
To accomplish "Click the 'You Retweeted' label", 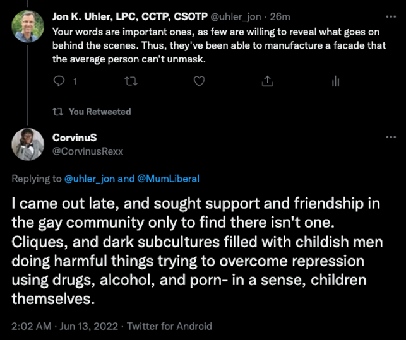I will 100,112.
